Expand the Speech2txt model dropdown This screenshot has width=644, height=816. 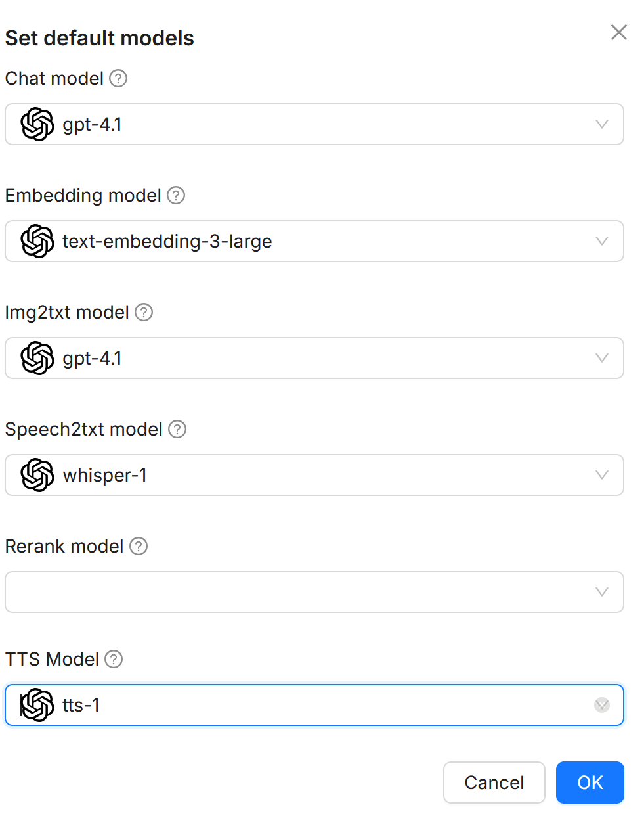pyautogui.click(x=602, y=475)
